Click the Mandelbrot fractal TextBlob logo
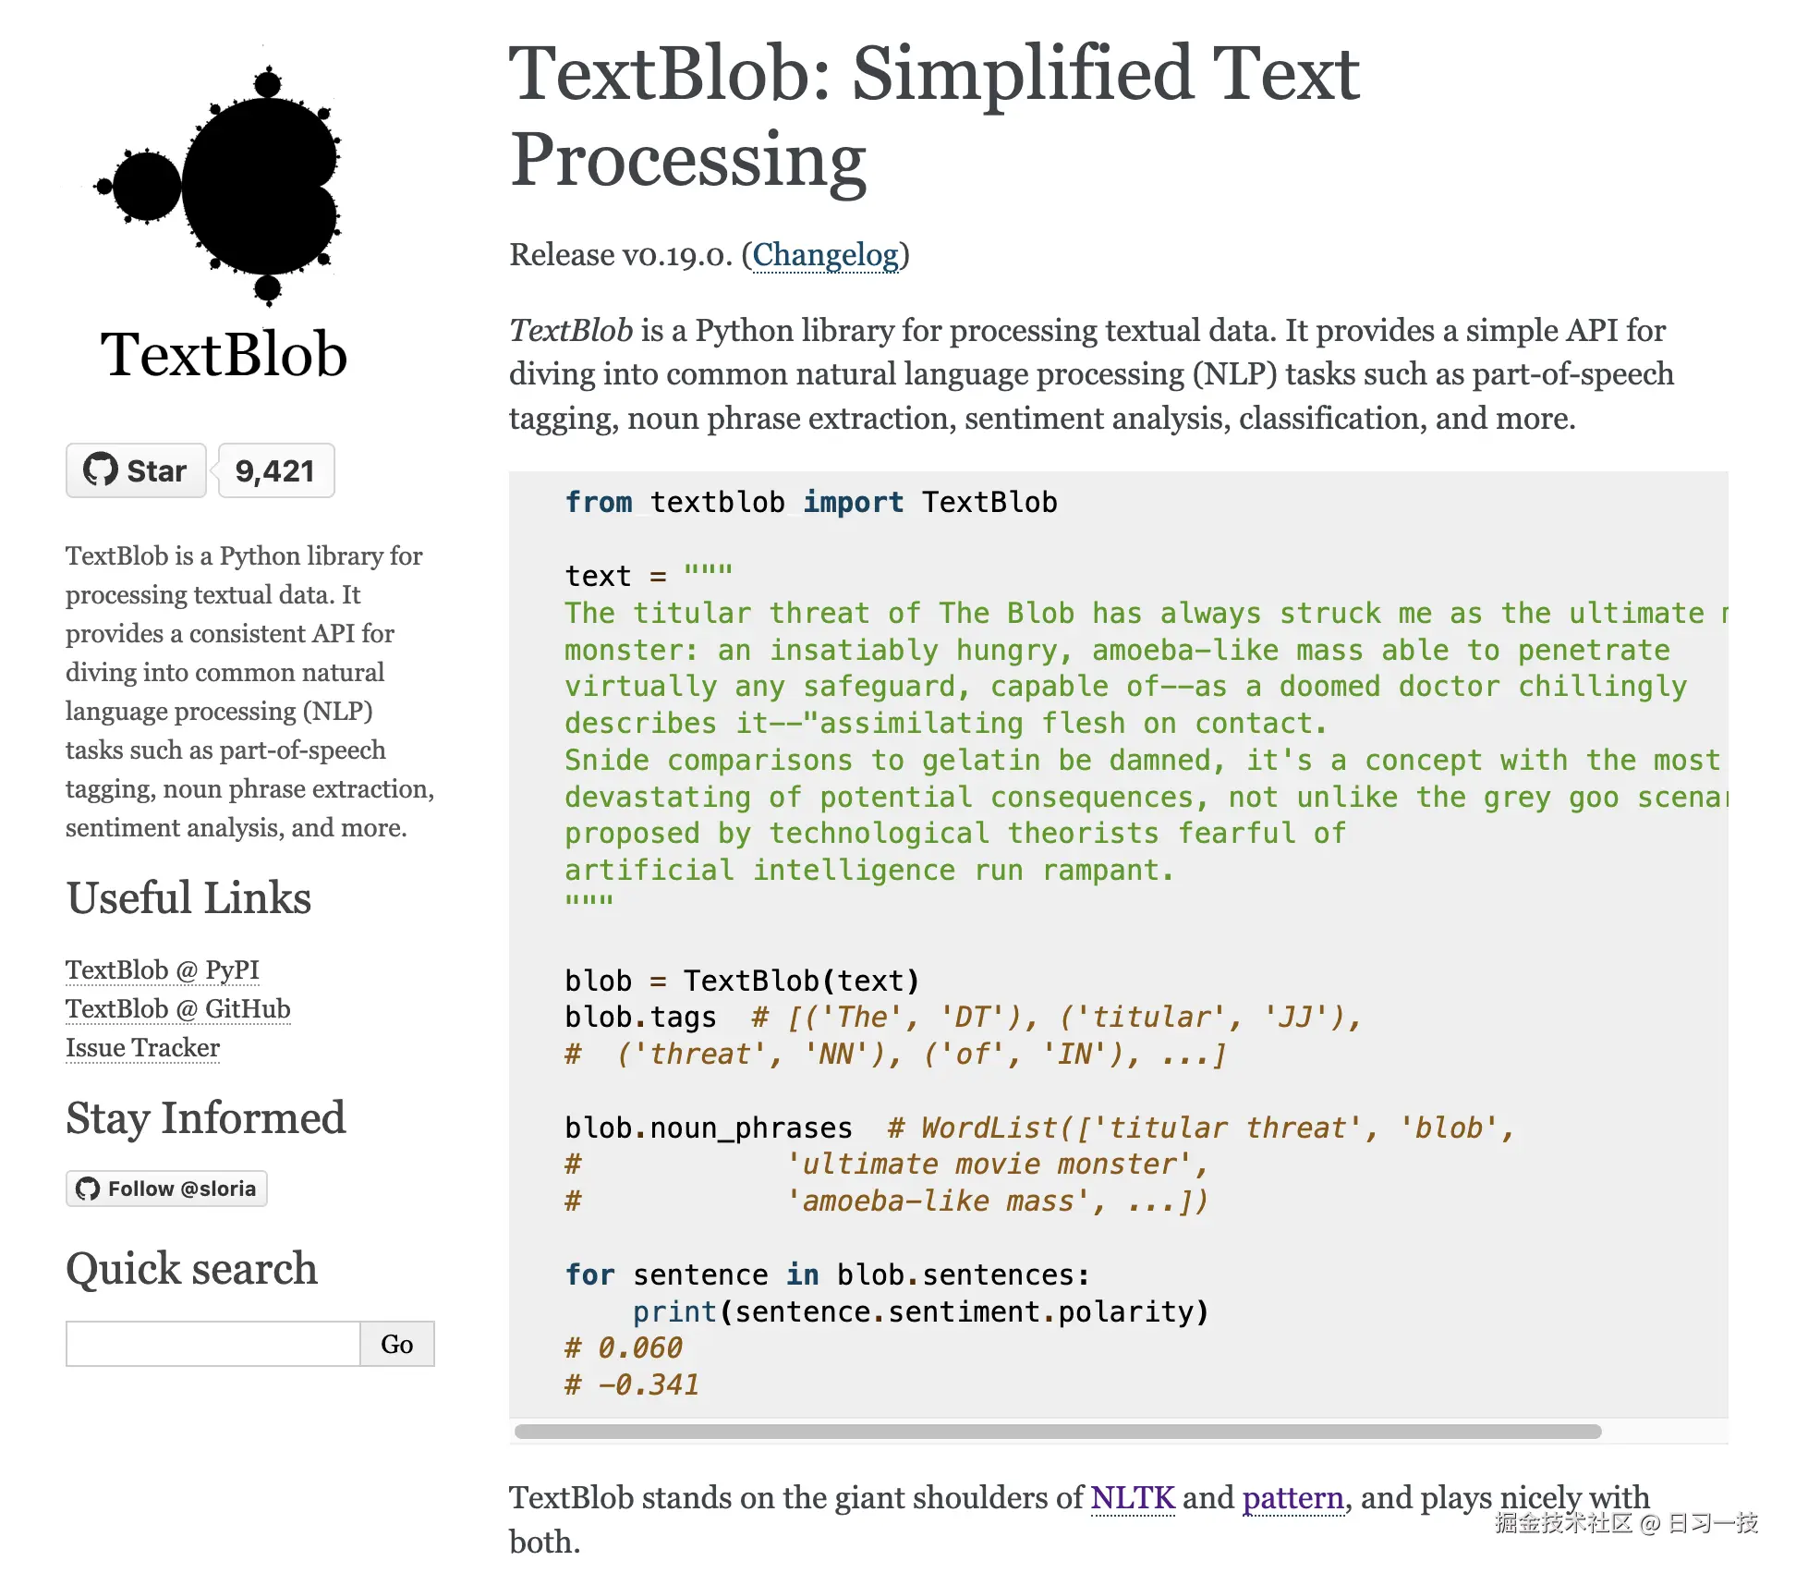 (222, 185)
